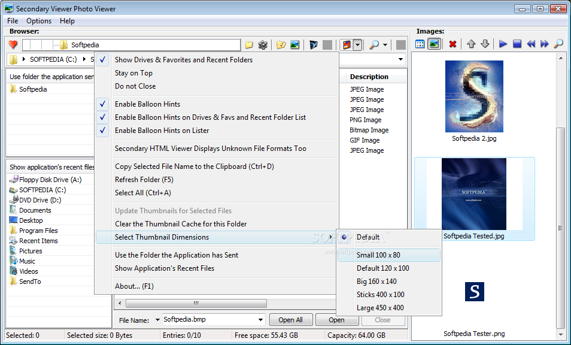This screenshot has height=345, width=571.
Task: Open the Pictures folder in drives list
Action: point(31,251)
